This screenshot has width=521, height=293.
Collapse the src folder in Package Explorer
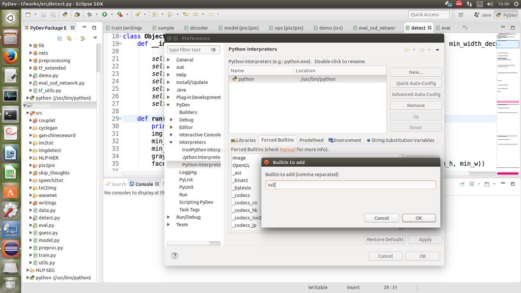click(28, 113)
